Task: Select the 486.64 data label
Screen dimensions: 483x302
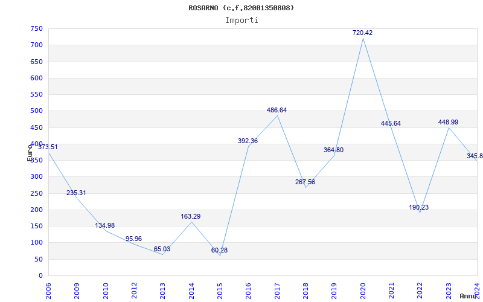Action: (x=277, y=110)
